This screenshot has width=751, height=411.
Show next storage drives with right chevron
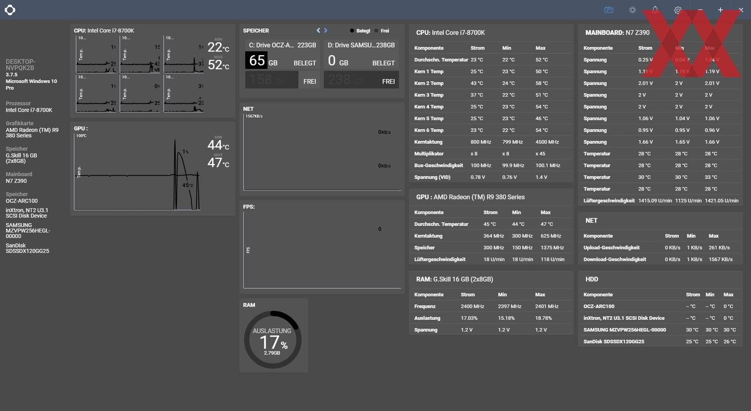325,30
